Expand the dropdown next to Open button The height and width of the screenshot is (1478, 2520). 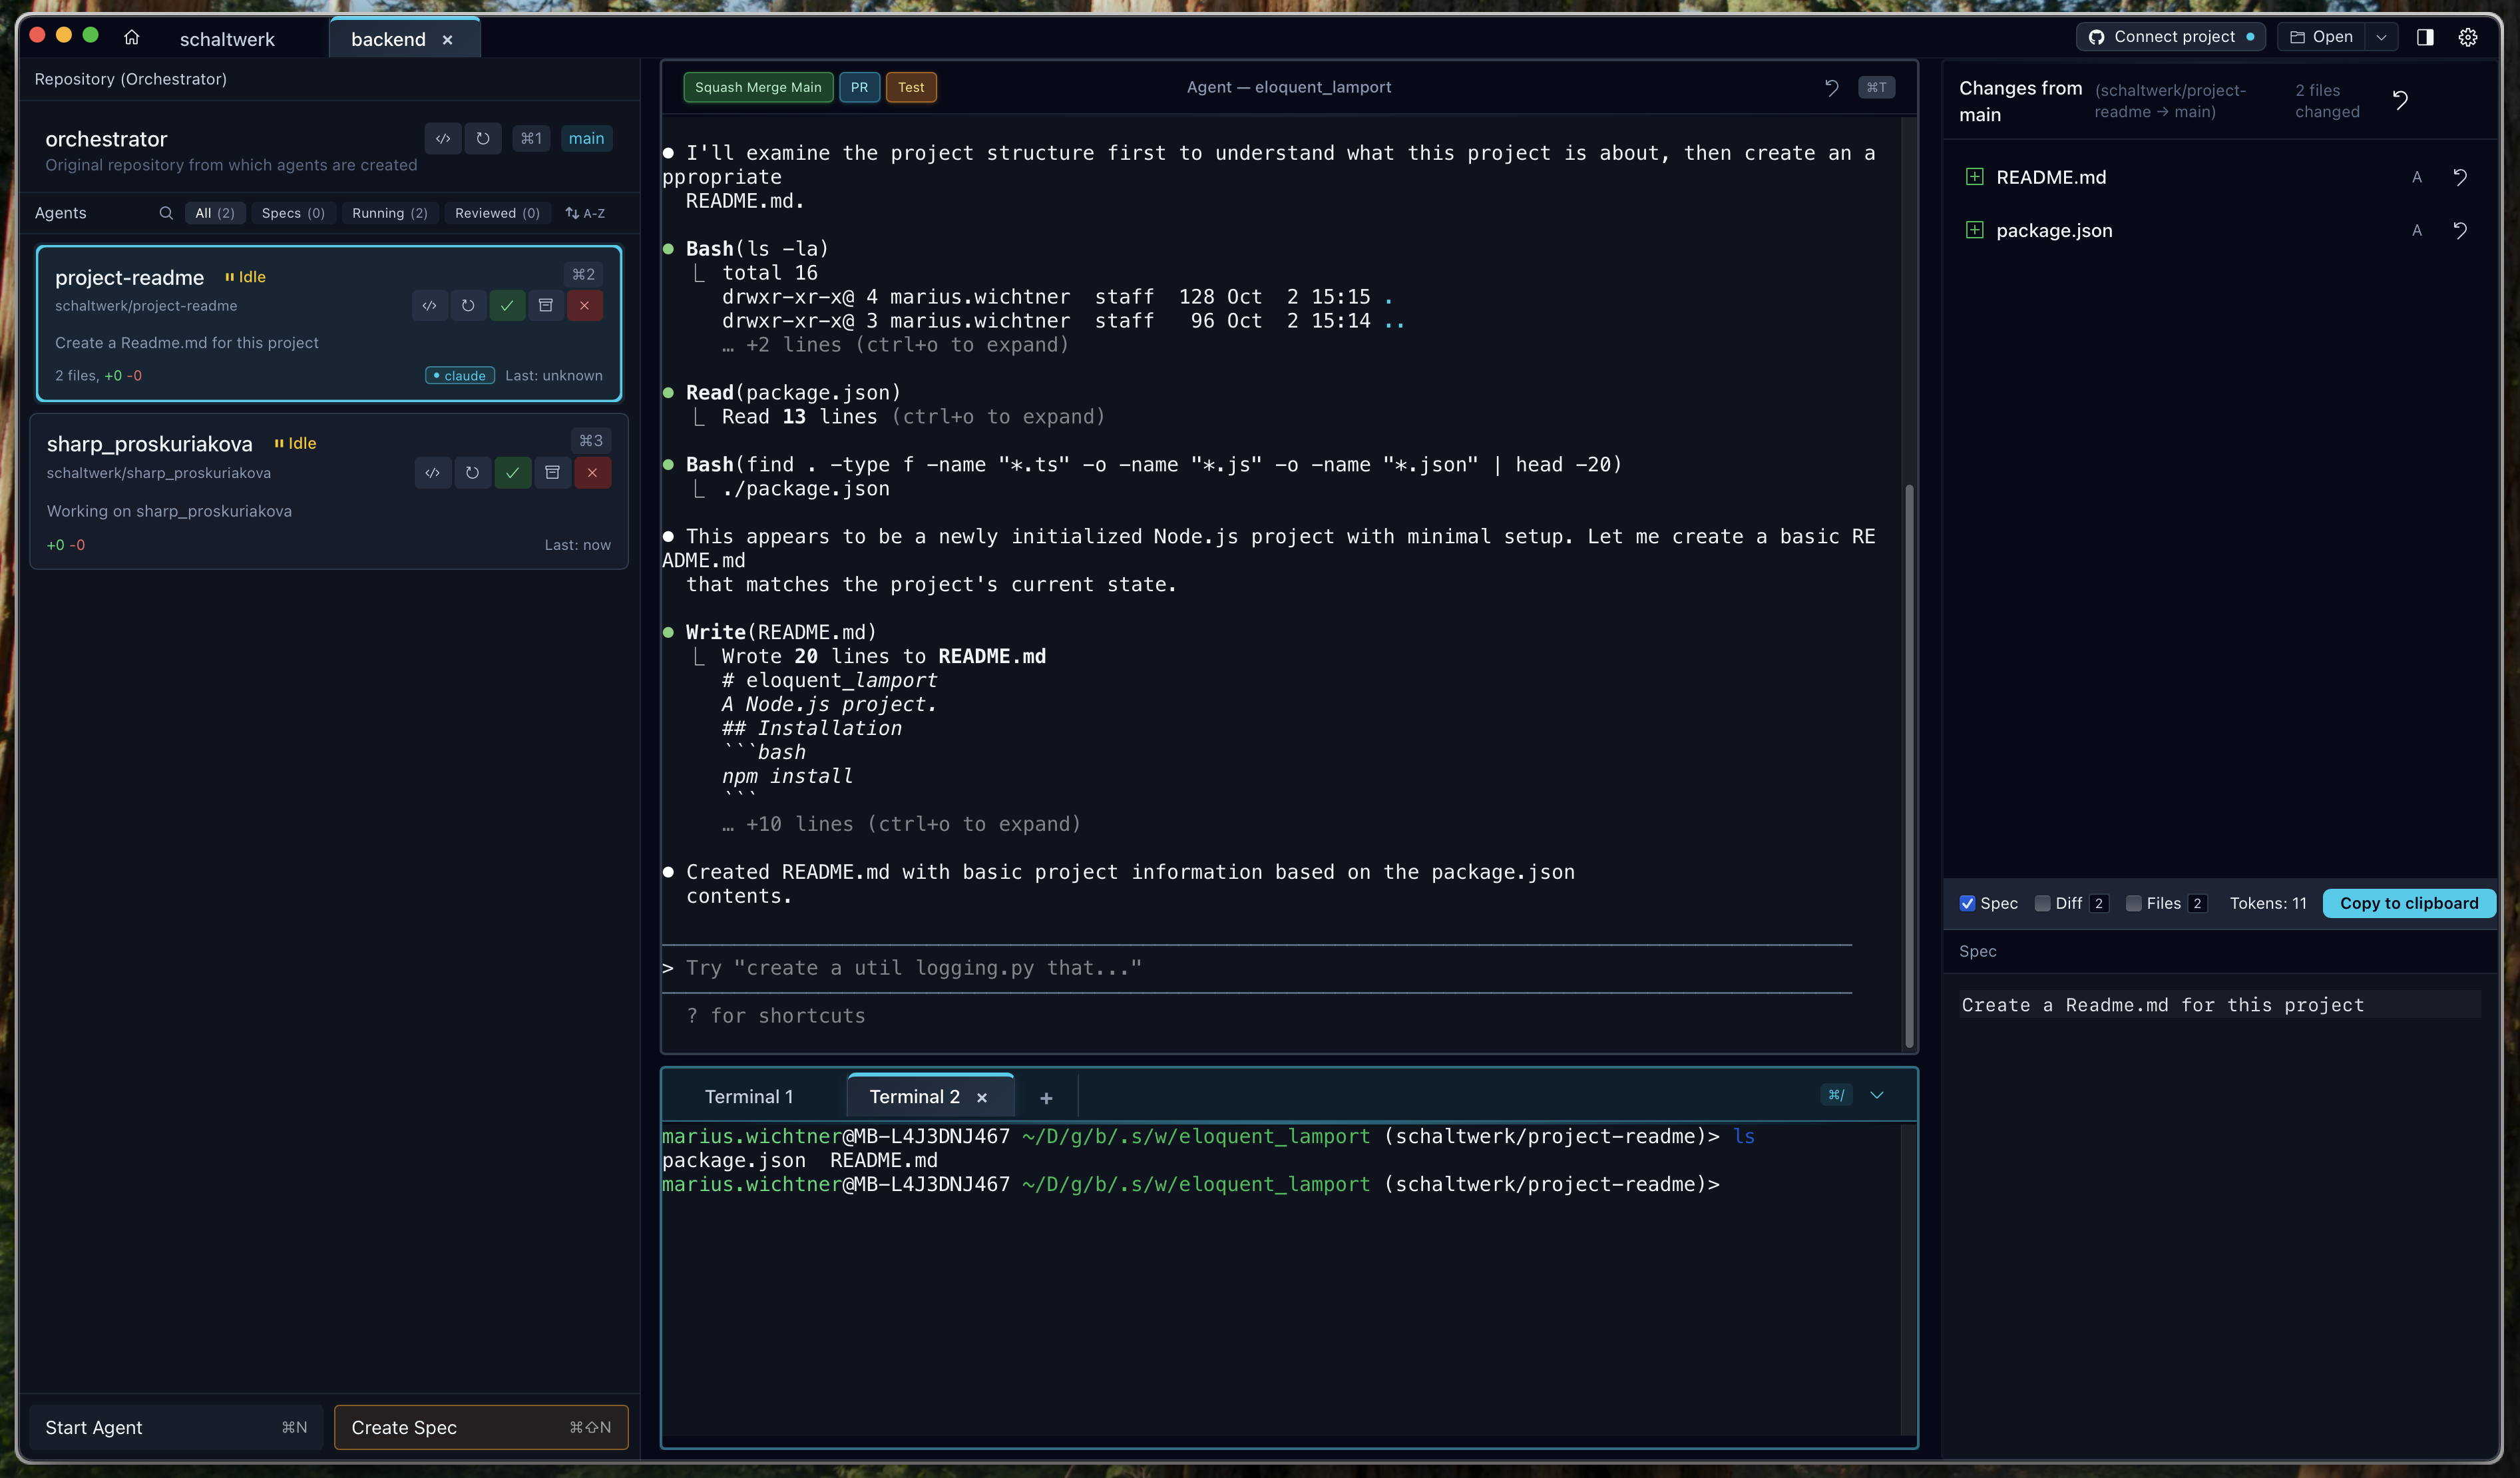pyautogui.click(x=2383, y=37)
